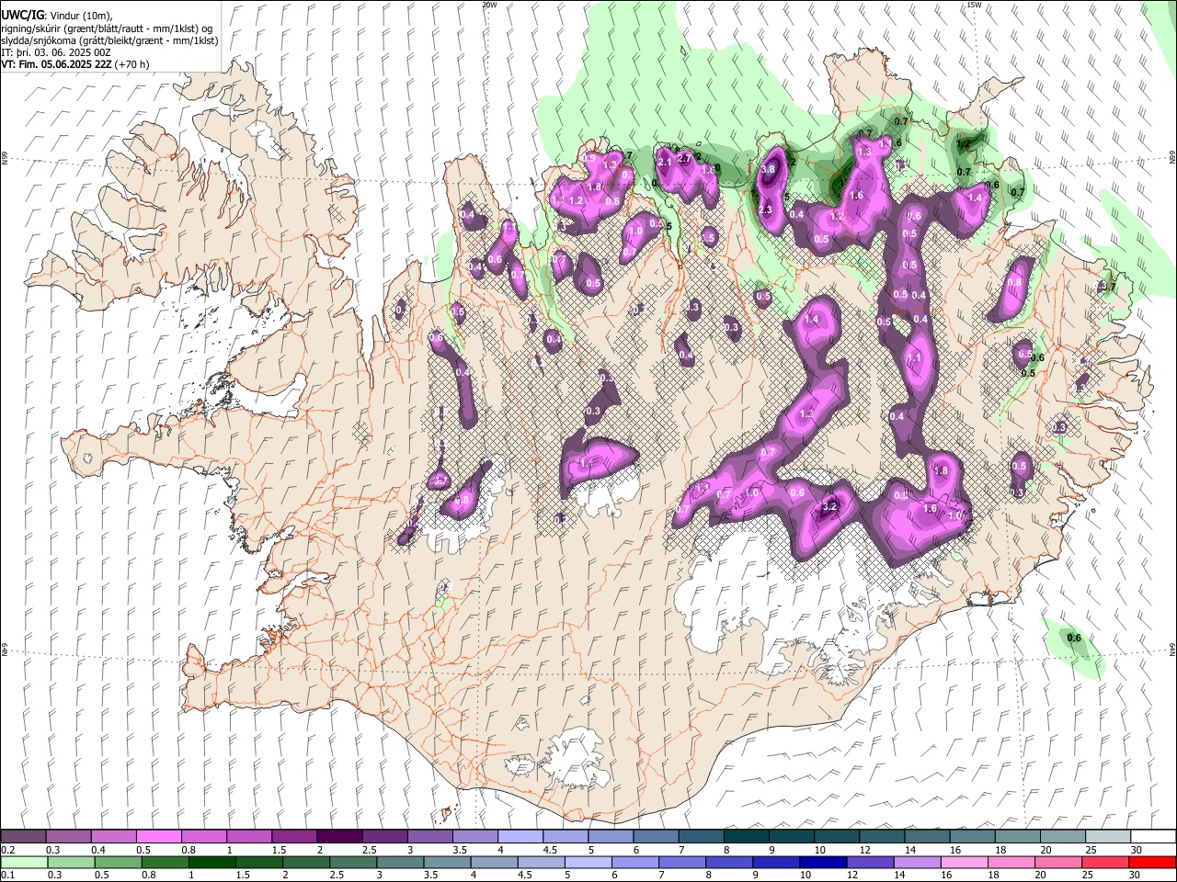Select the dark mauve 0.2 snow legend swatch
Viewport: 1177px width, 882px height.
pyautogui.click(x=23, y=837)
